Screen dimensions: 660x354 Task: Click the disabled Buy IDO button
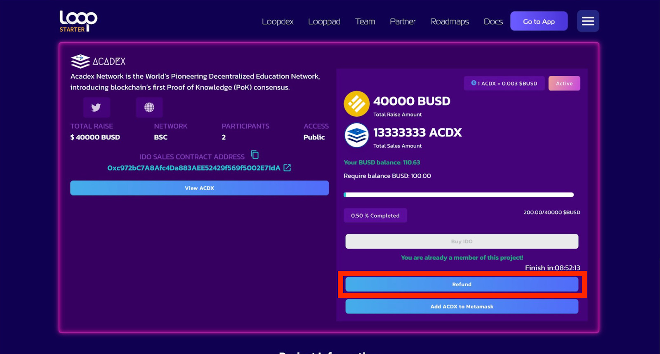462,241
